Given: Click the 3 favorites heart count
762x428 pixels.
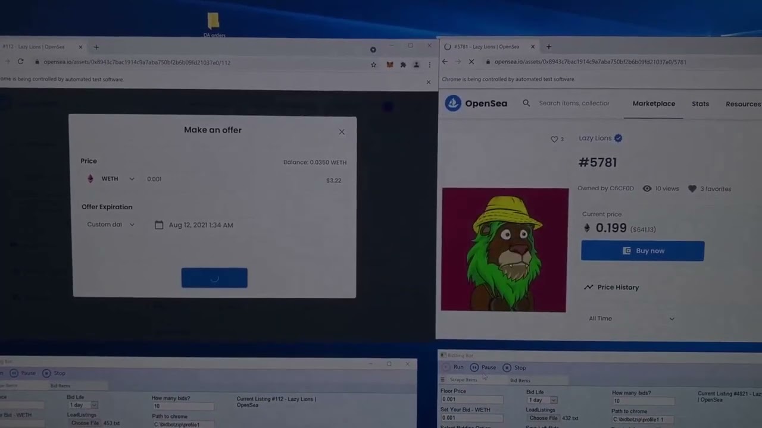Looking at the screenshot, I should coord(710,188).
